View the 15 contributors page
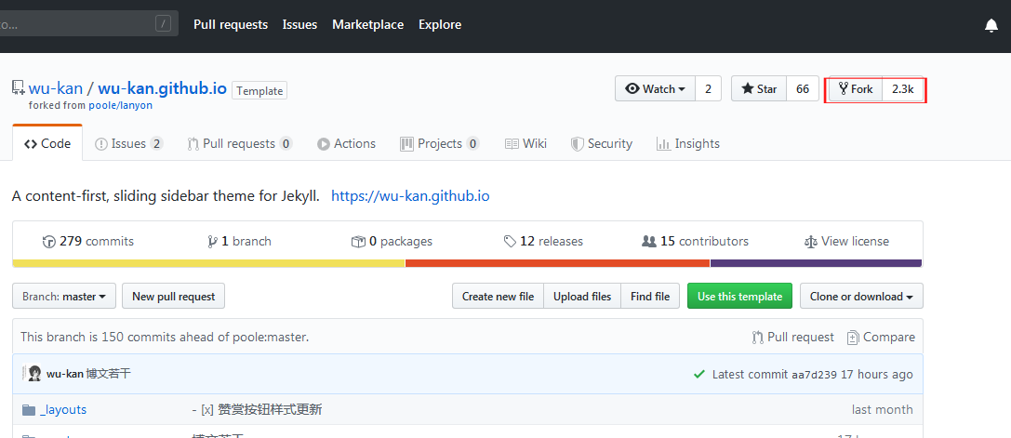The width and height of the screenshot is (1011, 438). (x=695, y=241)
